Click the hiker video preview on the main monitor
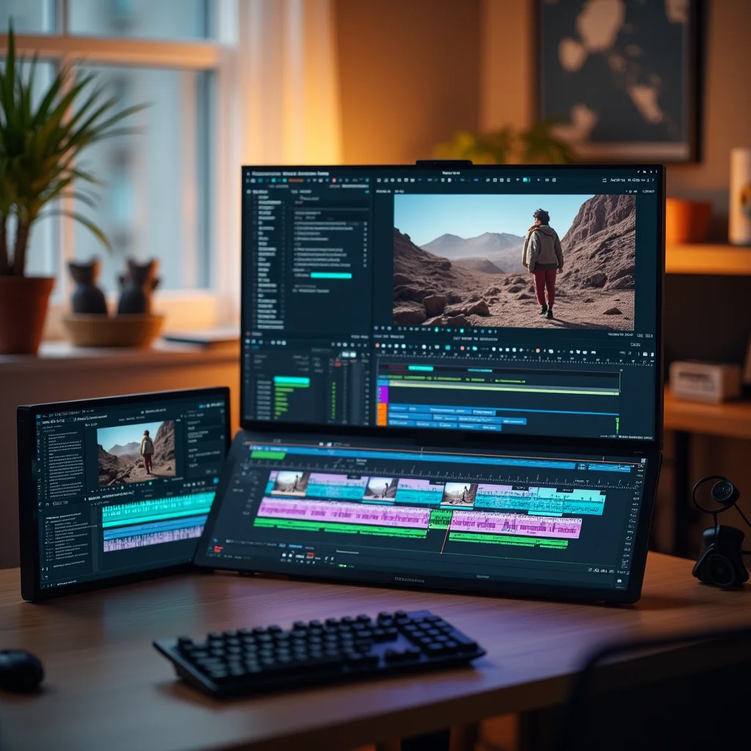 514,261
